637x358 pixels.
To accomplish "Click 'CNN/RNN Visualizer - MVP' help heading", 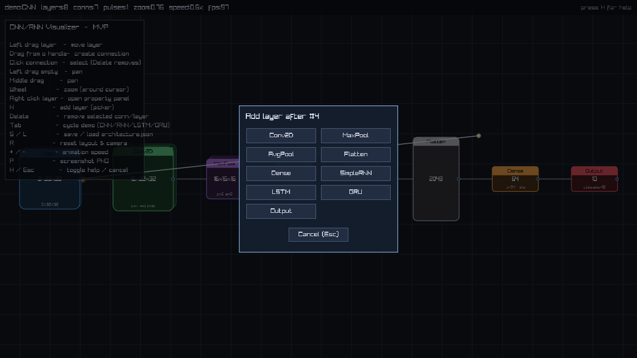I will click(x=59, y=27).
